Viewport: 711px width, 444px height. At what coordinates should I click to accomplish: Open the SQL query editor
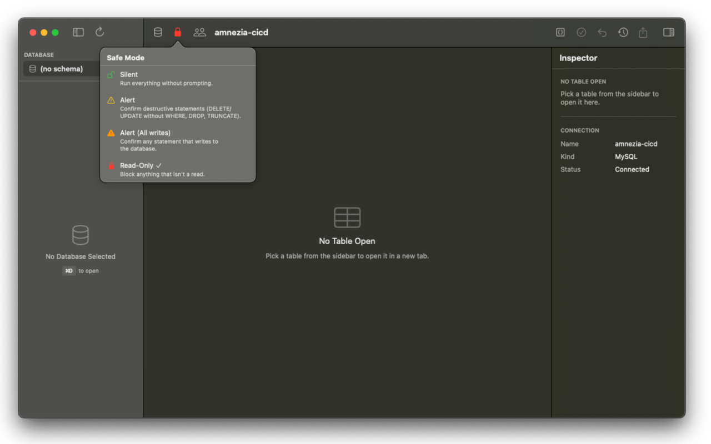tap(559, 32)
